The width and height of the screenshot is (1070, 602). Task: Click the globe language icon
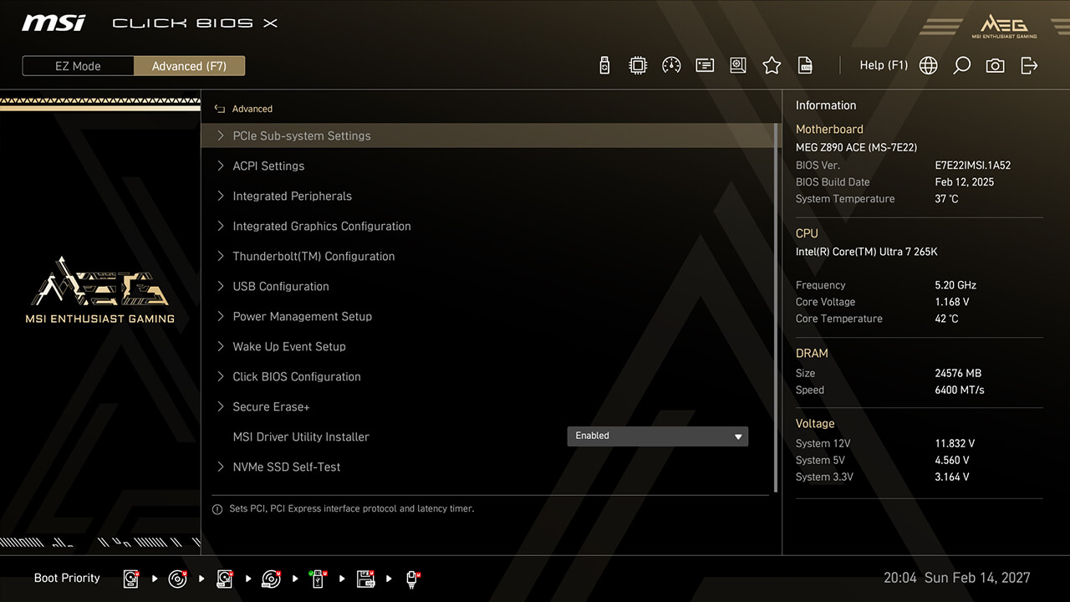tap(928, 65)
